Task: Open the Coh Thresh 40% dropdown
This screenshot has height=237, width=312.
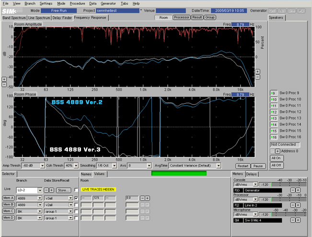Action: point(76,166)
